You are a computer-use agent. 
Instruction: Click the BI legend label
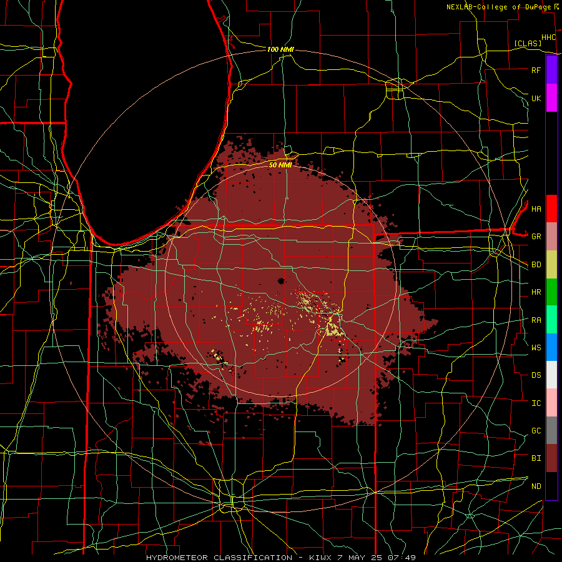(536, 458)
